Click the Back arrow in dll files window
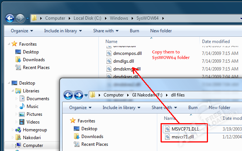 tap(68, 95)
